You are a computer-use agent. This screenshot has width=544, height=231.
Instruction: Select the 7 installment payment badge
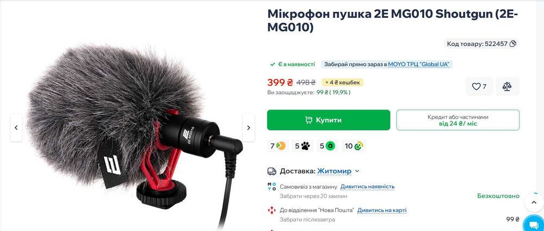(x=278, y=146)
